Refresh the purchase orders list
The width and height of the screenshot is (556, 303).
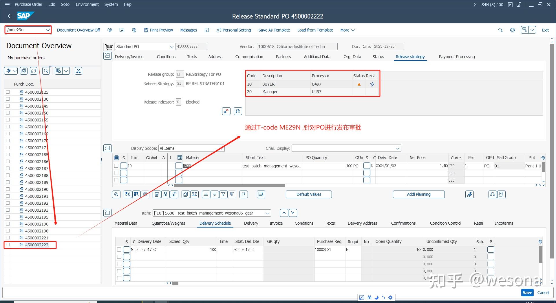[33, 71]
